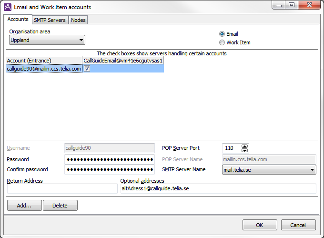Increase the POP Server Port value

pyautogui.click(x=245, y=146)
